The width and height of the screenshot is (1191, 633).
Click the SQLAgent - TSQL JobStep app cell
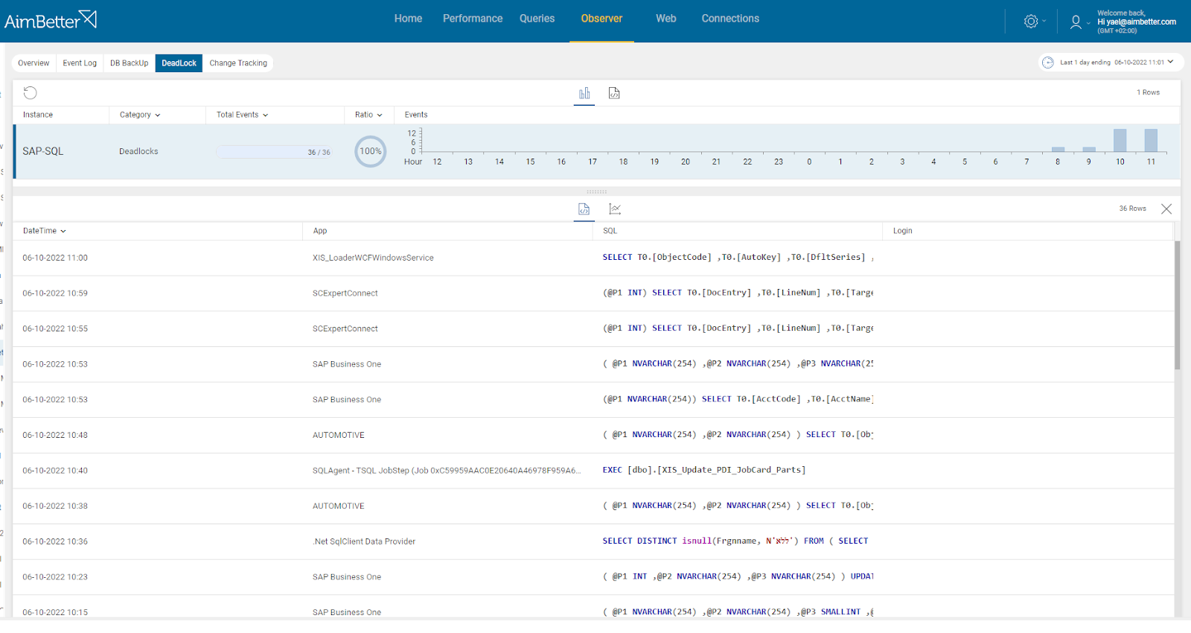pyautogui.click(x=447, y=471)
